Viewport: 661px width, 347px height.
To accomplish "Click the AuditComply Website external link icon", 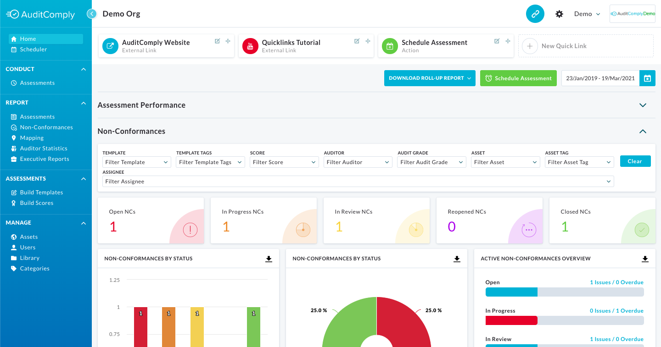I will (x=110, y=46).
